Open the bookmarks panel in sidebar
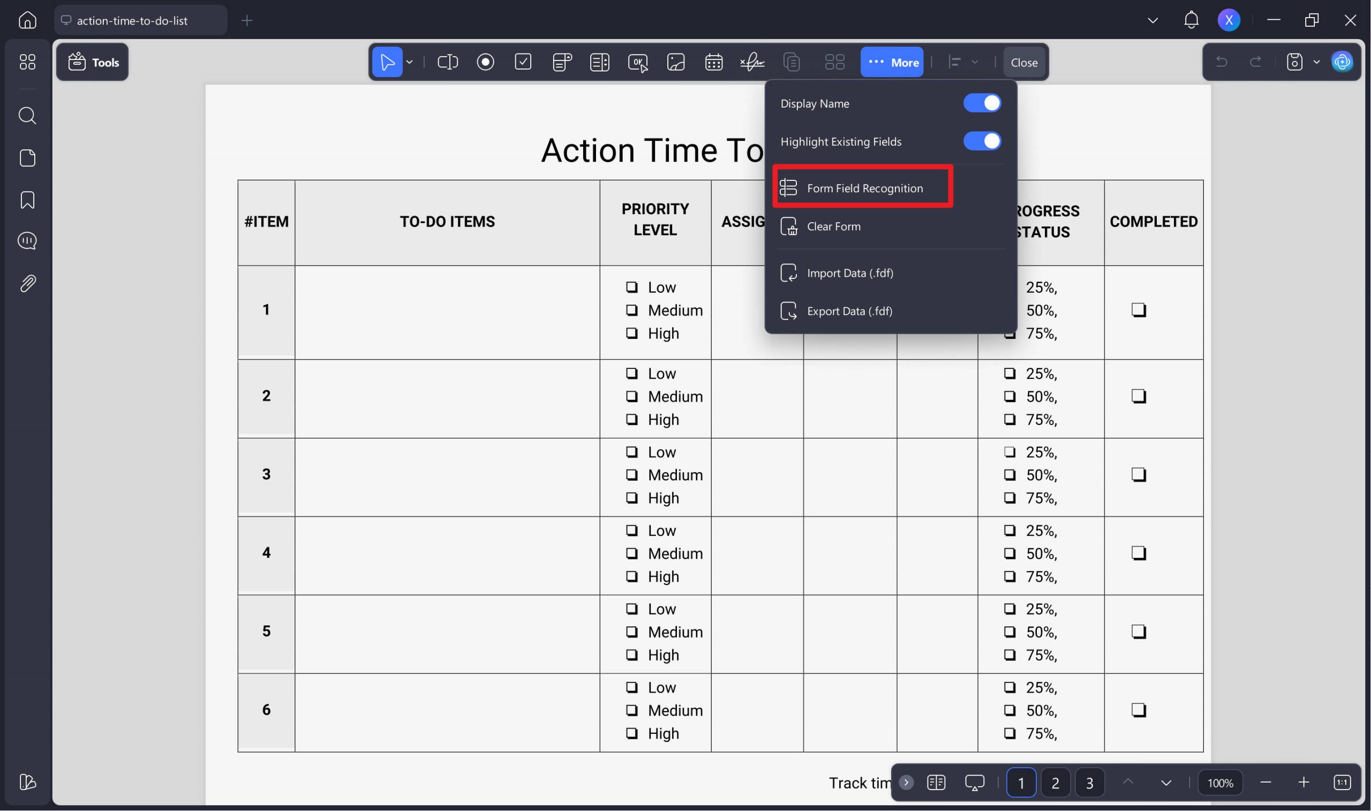Image resolution: width=1371 pixels, height=811 pixels. [x=27, y=200]
